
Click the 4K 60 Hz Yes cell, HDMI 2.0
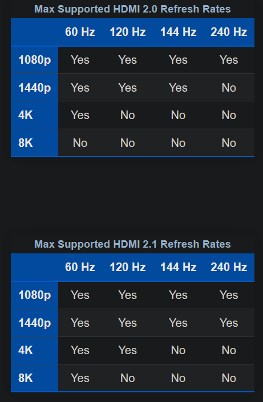tap(80, 115)
